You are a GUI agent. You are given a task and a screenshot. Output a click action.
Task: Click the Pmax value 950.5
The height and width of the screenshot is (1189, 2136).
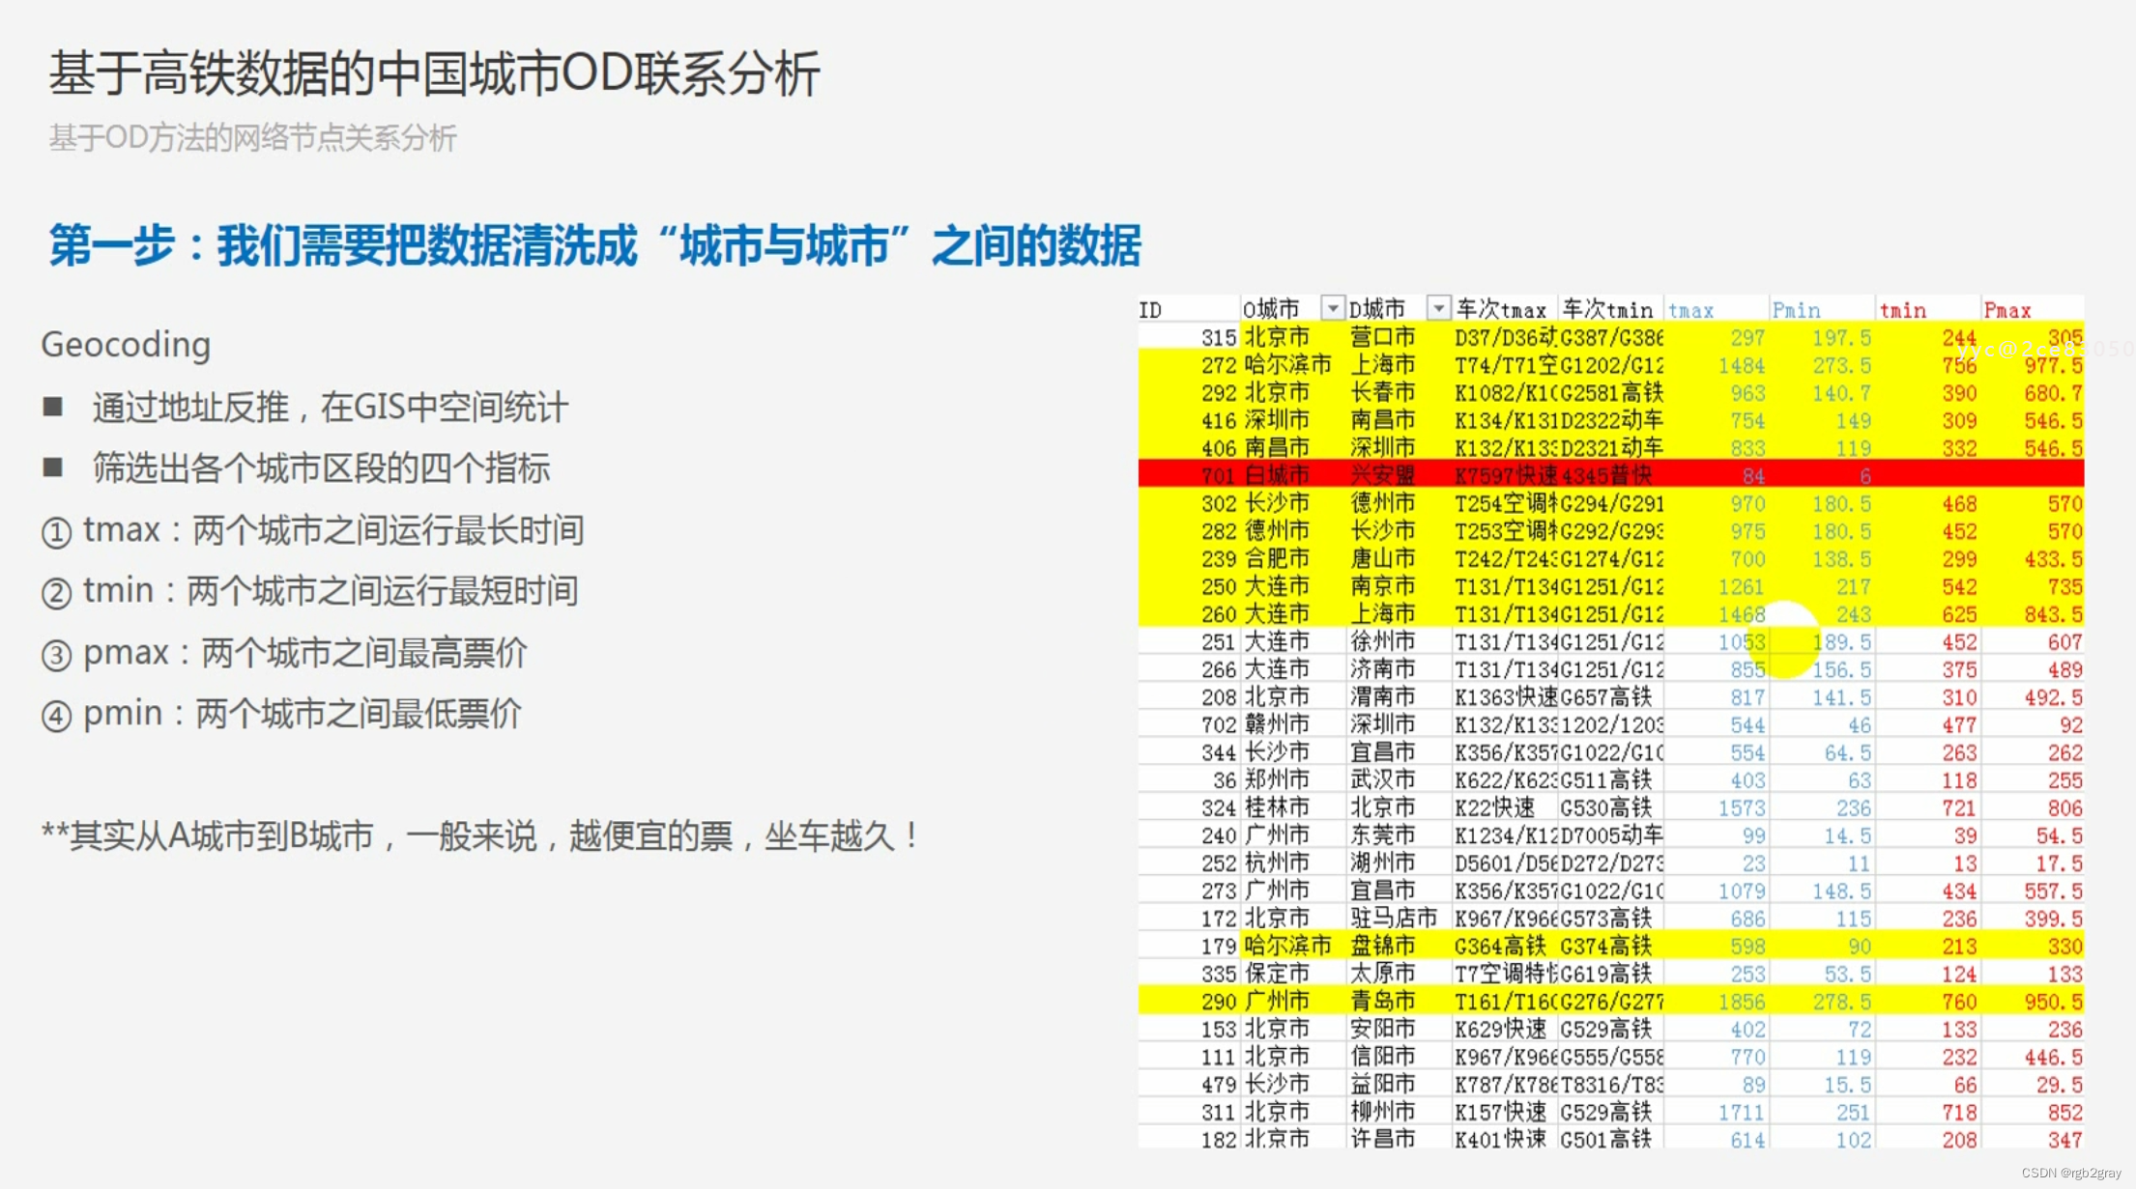tap(2053, 1002)
